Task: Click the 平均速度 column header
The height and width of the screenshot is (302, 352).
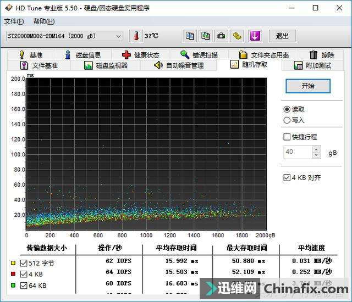Action: tap(312, 248)
